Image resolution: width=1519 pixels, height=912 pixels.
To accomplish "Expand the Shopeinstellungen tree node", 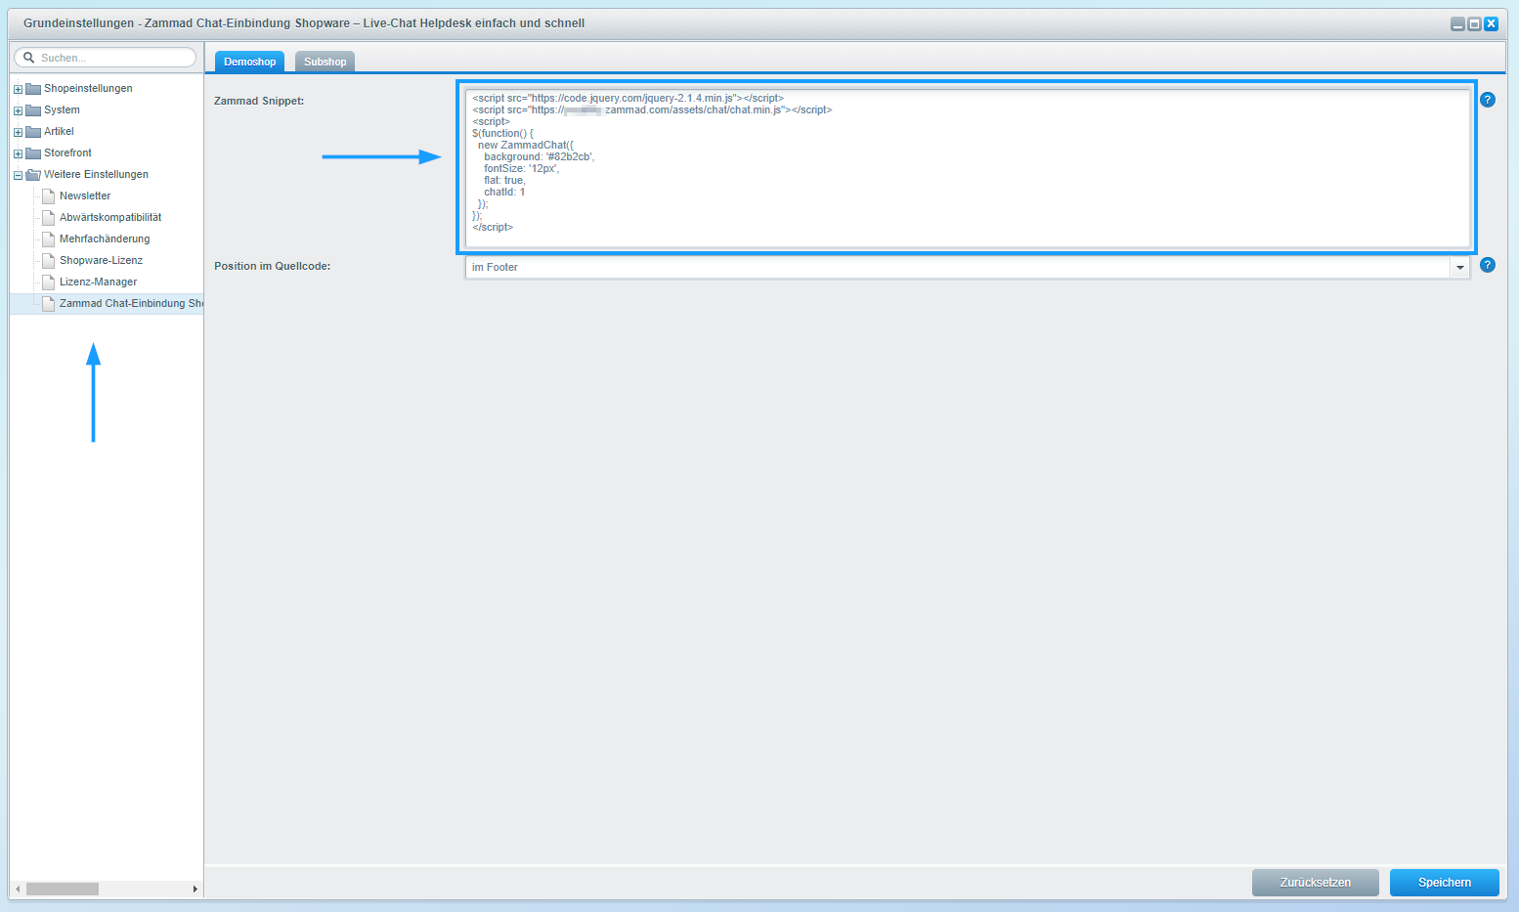I will coord(18,89).
